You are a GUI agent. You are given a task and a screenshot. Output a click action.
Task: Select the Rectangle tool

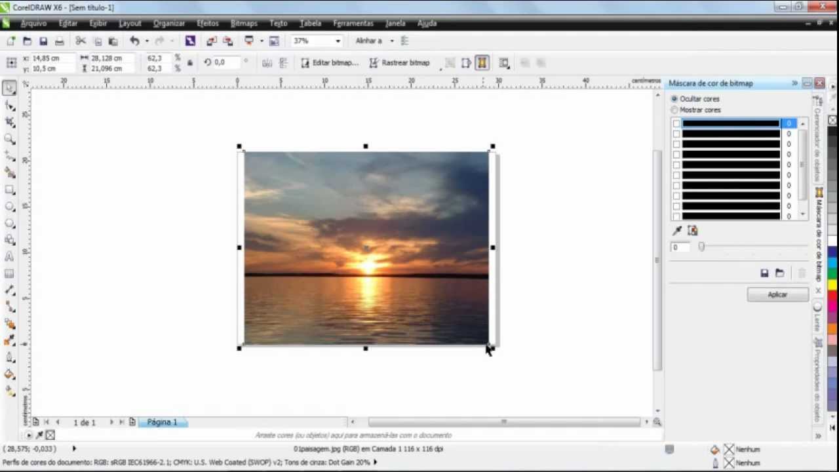[x=9, y=189]
